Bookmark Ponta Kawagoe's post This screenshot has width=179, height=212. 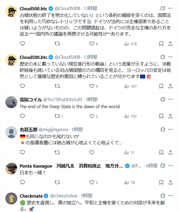(x=161, y=182)
